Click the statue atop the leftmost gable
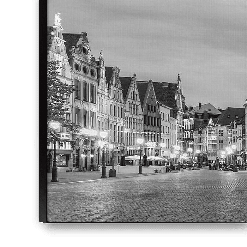Screen dimensions: 247x247 [58, 19]
